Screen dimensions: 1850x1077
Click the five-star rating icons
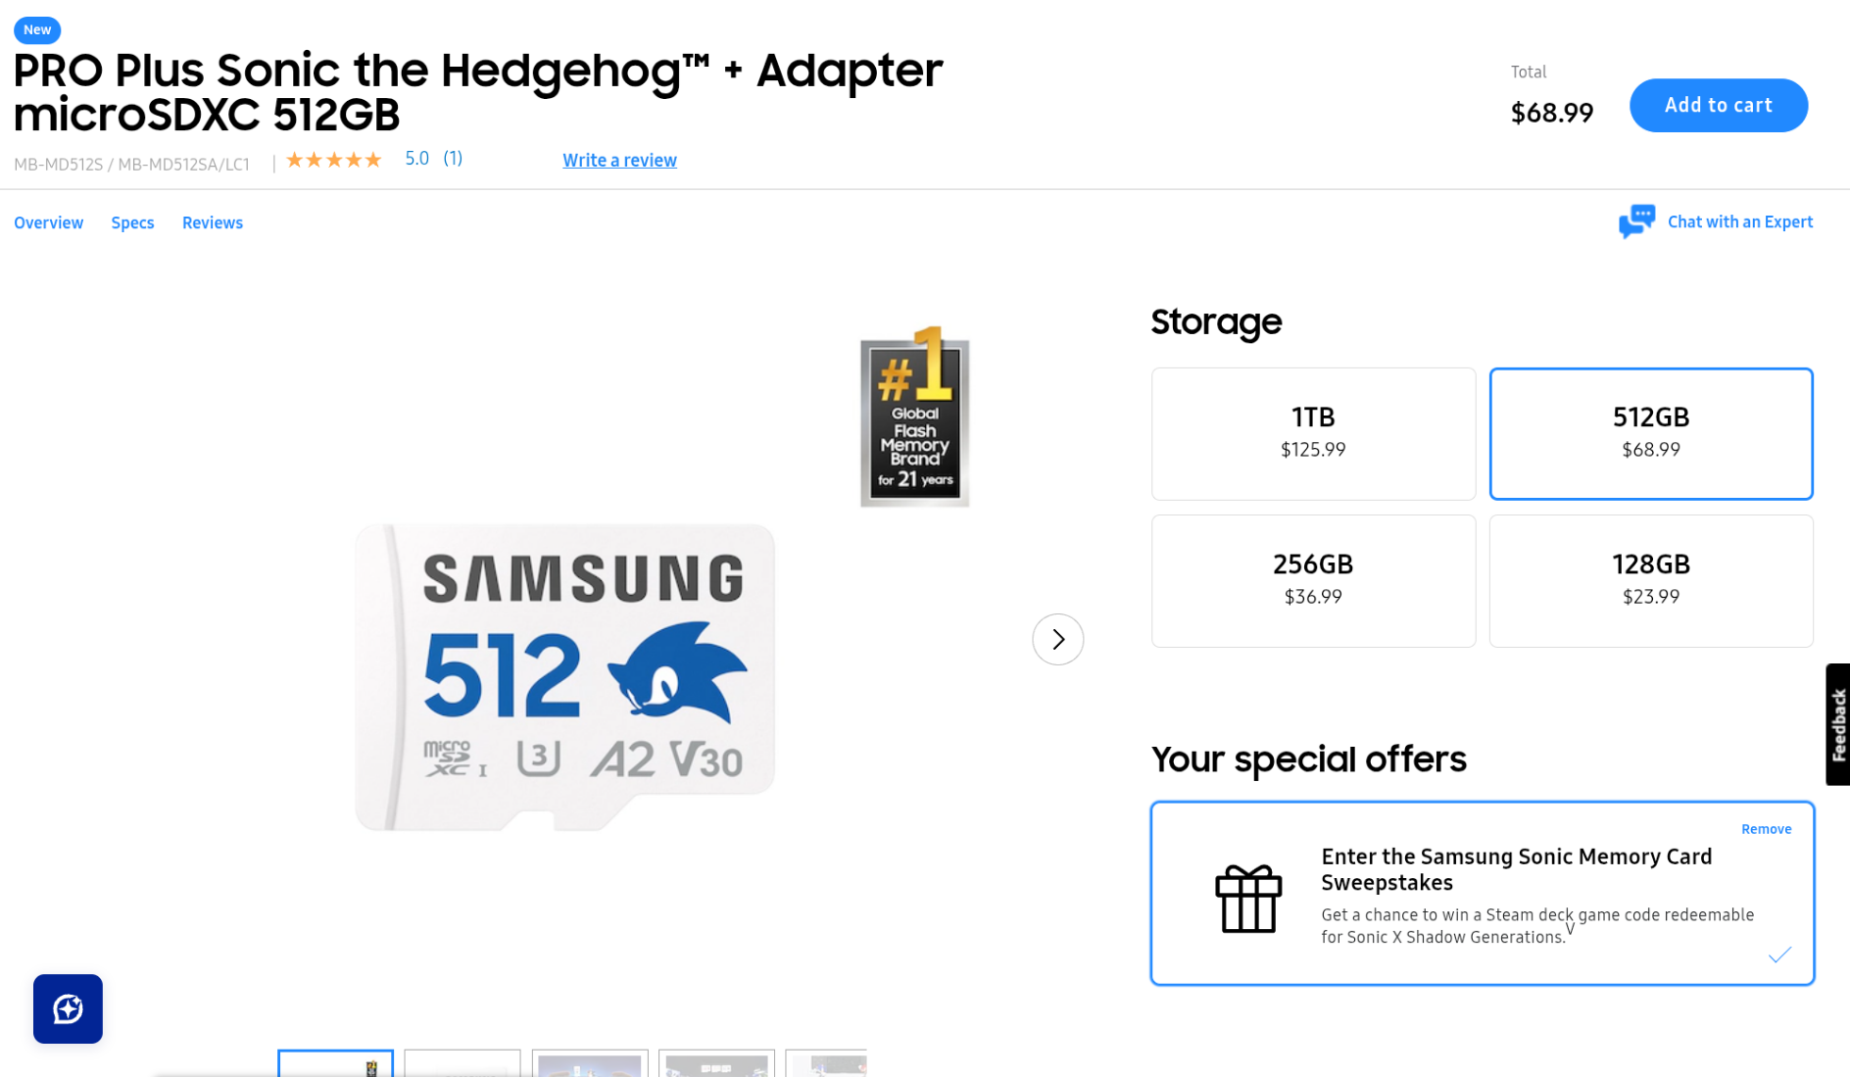click(333, 160)
